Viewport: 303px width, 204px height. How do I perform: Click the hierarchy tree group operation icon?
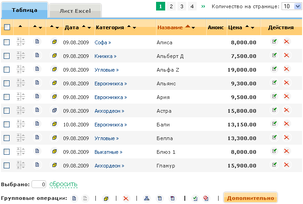[146, 198]
